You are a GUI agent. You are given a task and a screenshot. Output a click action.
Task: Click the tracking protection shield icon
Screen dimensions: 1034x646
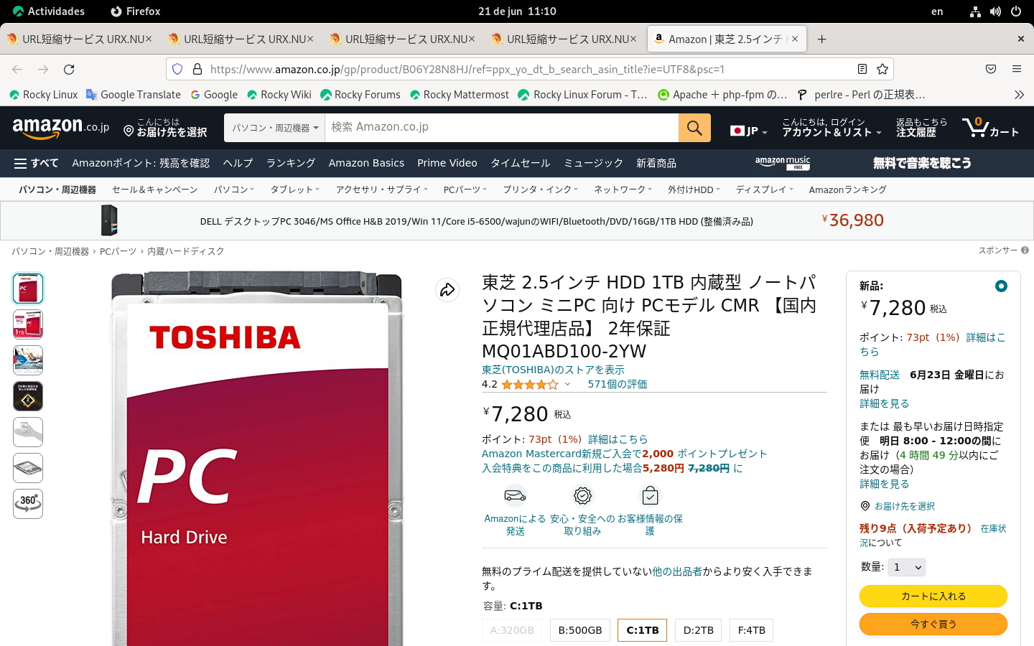coord(177,70)
